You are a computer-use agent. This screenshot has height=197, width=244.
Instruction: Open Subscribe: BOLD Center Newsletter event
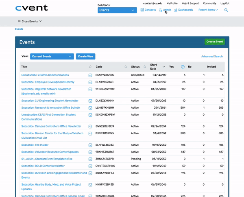click(43, 166)
